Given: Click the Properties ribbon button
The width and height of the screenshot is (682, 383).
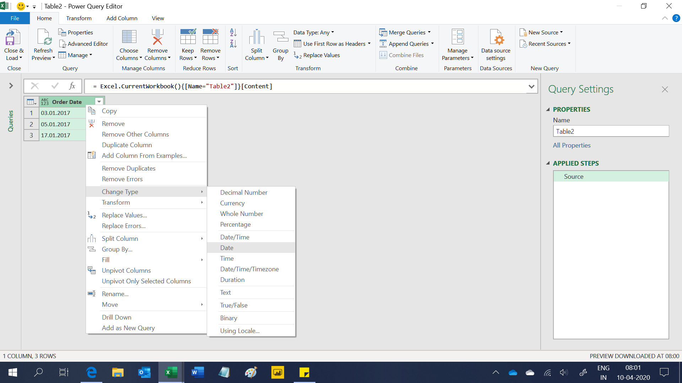Looking at the screenshot, I should coord(76,32).
